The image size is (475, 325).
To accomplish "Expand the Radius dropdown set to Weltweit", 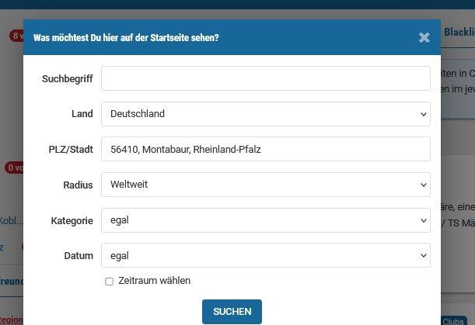I will tap(265, 185).
